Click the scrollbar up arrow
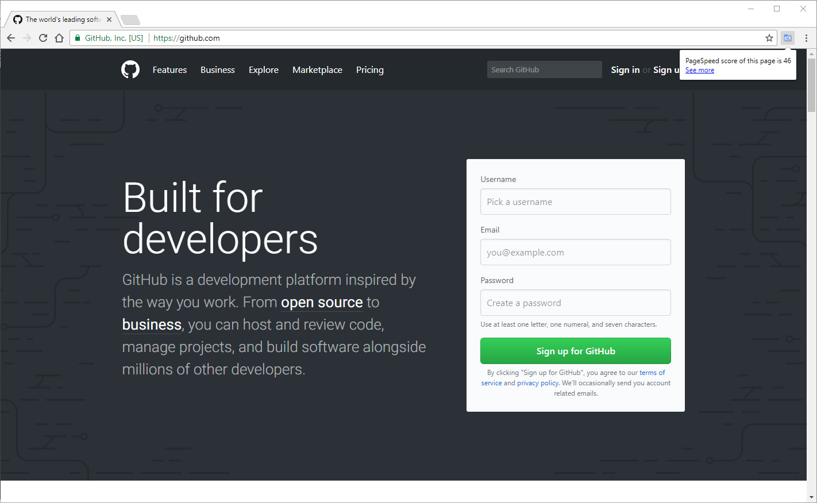817x503 pixels. 811,53
